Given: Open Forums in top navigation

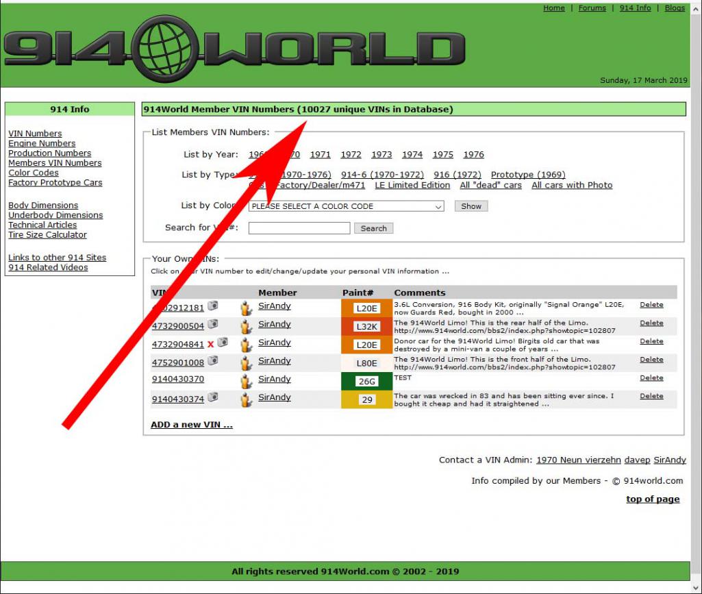Looking at the screenshot, I should 592,8.
